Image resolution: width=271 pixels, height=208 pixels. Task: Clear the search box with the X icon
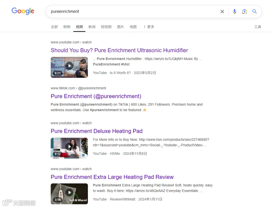tap(222, 11)
